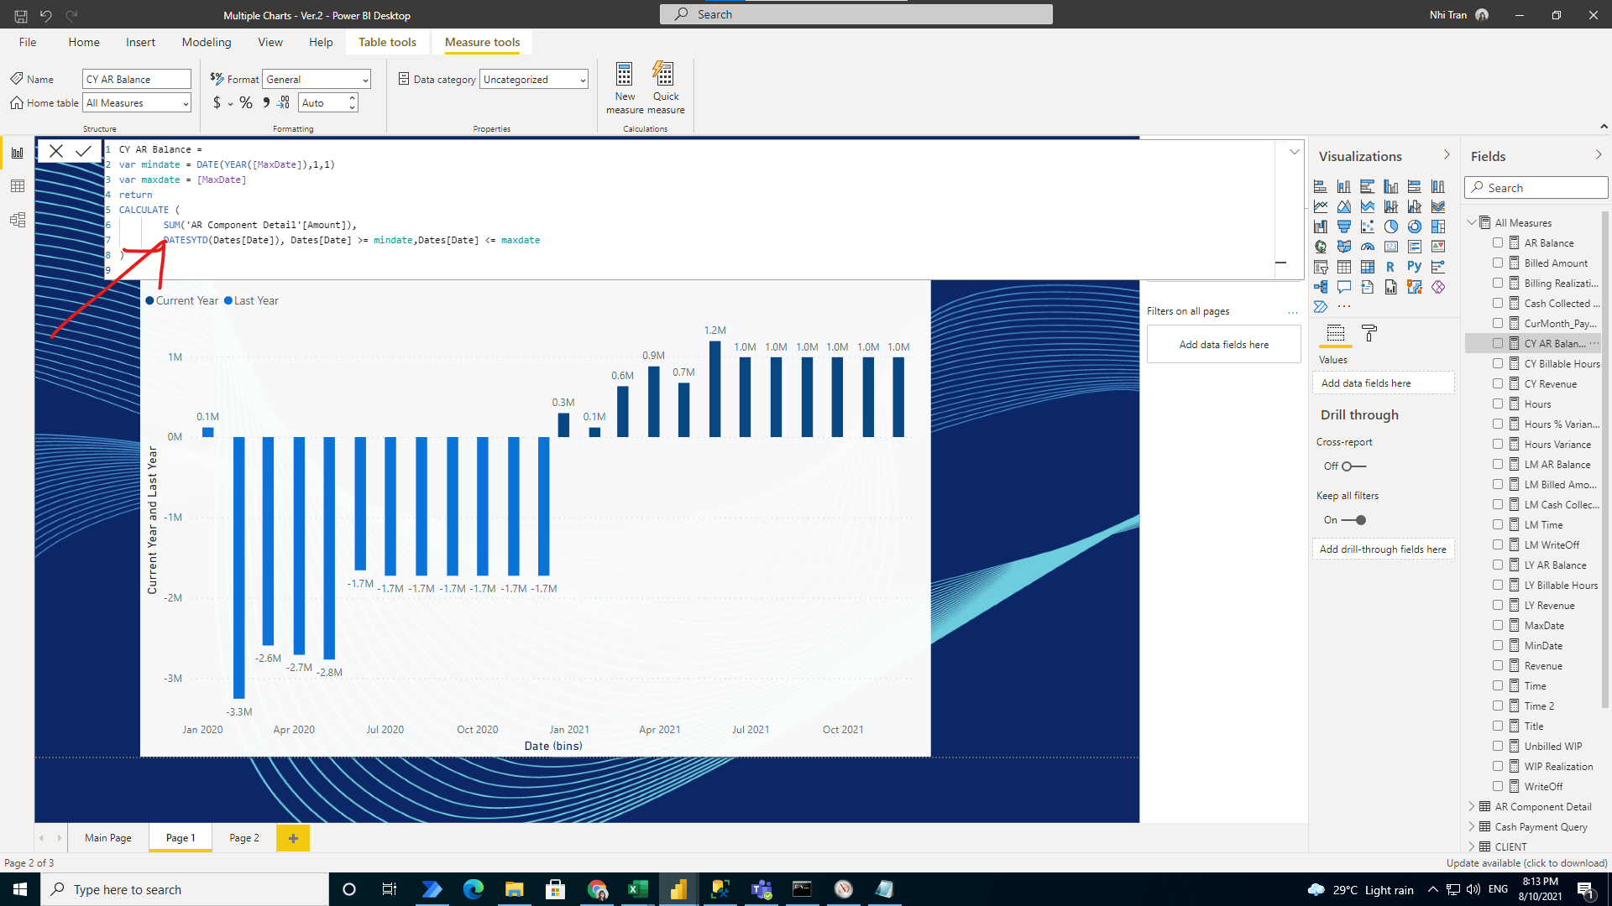
Task: Select the Decomposition tree visualization
Action: (x=1321, y=287)
